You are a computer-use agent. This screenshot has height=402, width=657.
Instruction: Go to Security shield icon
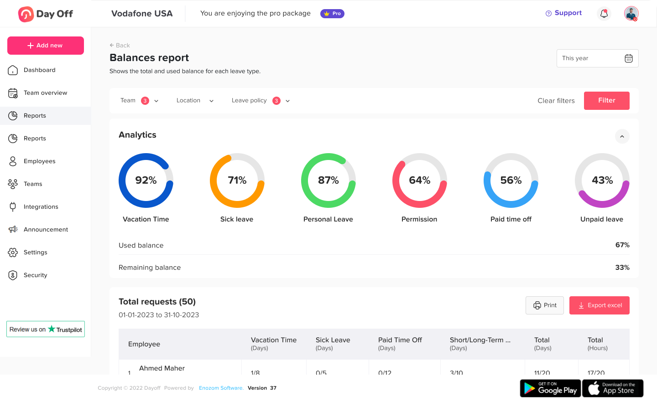click(13, 275)
